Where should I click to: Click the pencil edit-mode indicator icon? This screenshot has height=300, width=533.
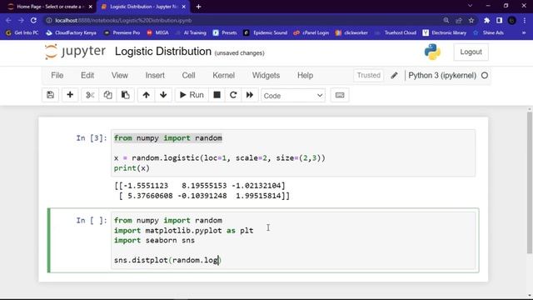pyautogui.click(x=394, y=76)
